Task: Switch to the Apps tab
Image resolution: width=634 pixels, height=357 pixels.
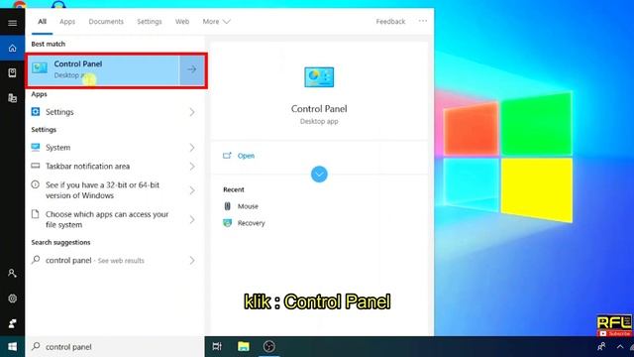Action: 67,22
